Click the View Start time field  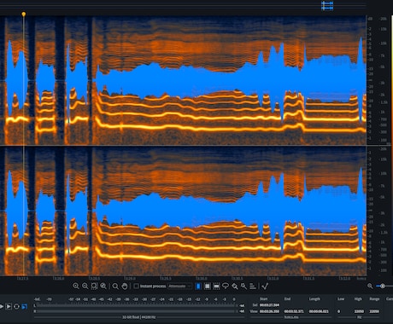point(269,311)
